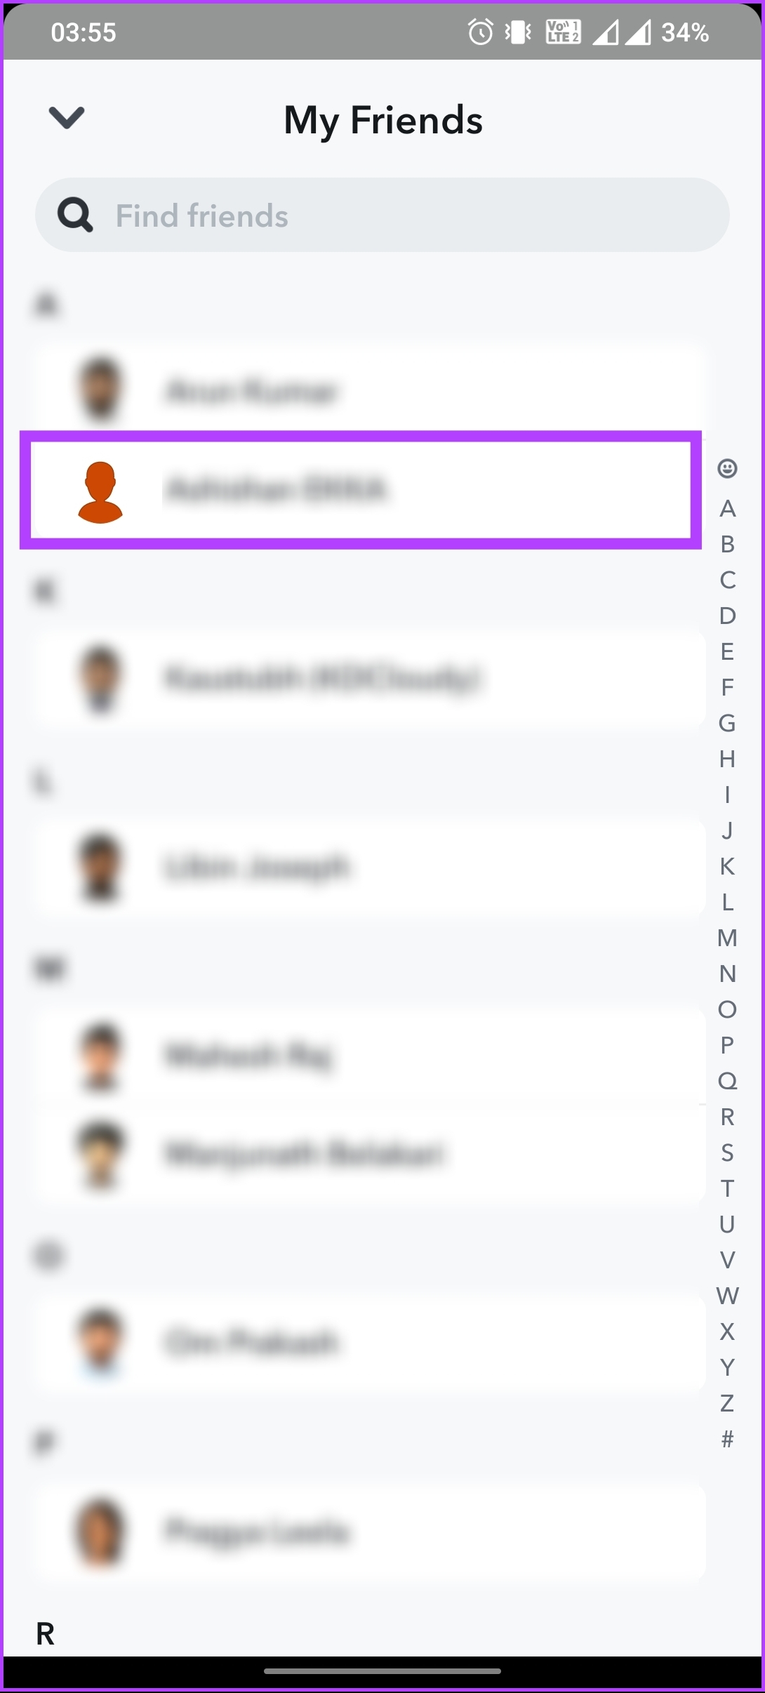This screenshot has width=765, height=1693.
Task: Tap the gesture navigation bar at the bottom
Action: [x=382, y=1671]
